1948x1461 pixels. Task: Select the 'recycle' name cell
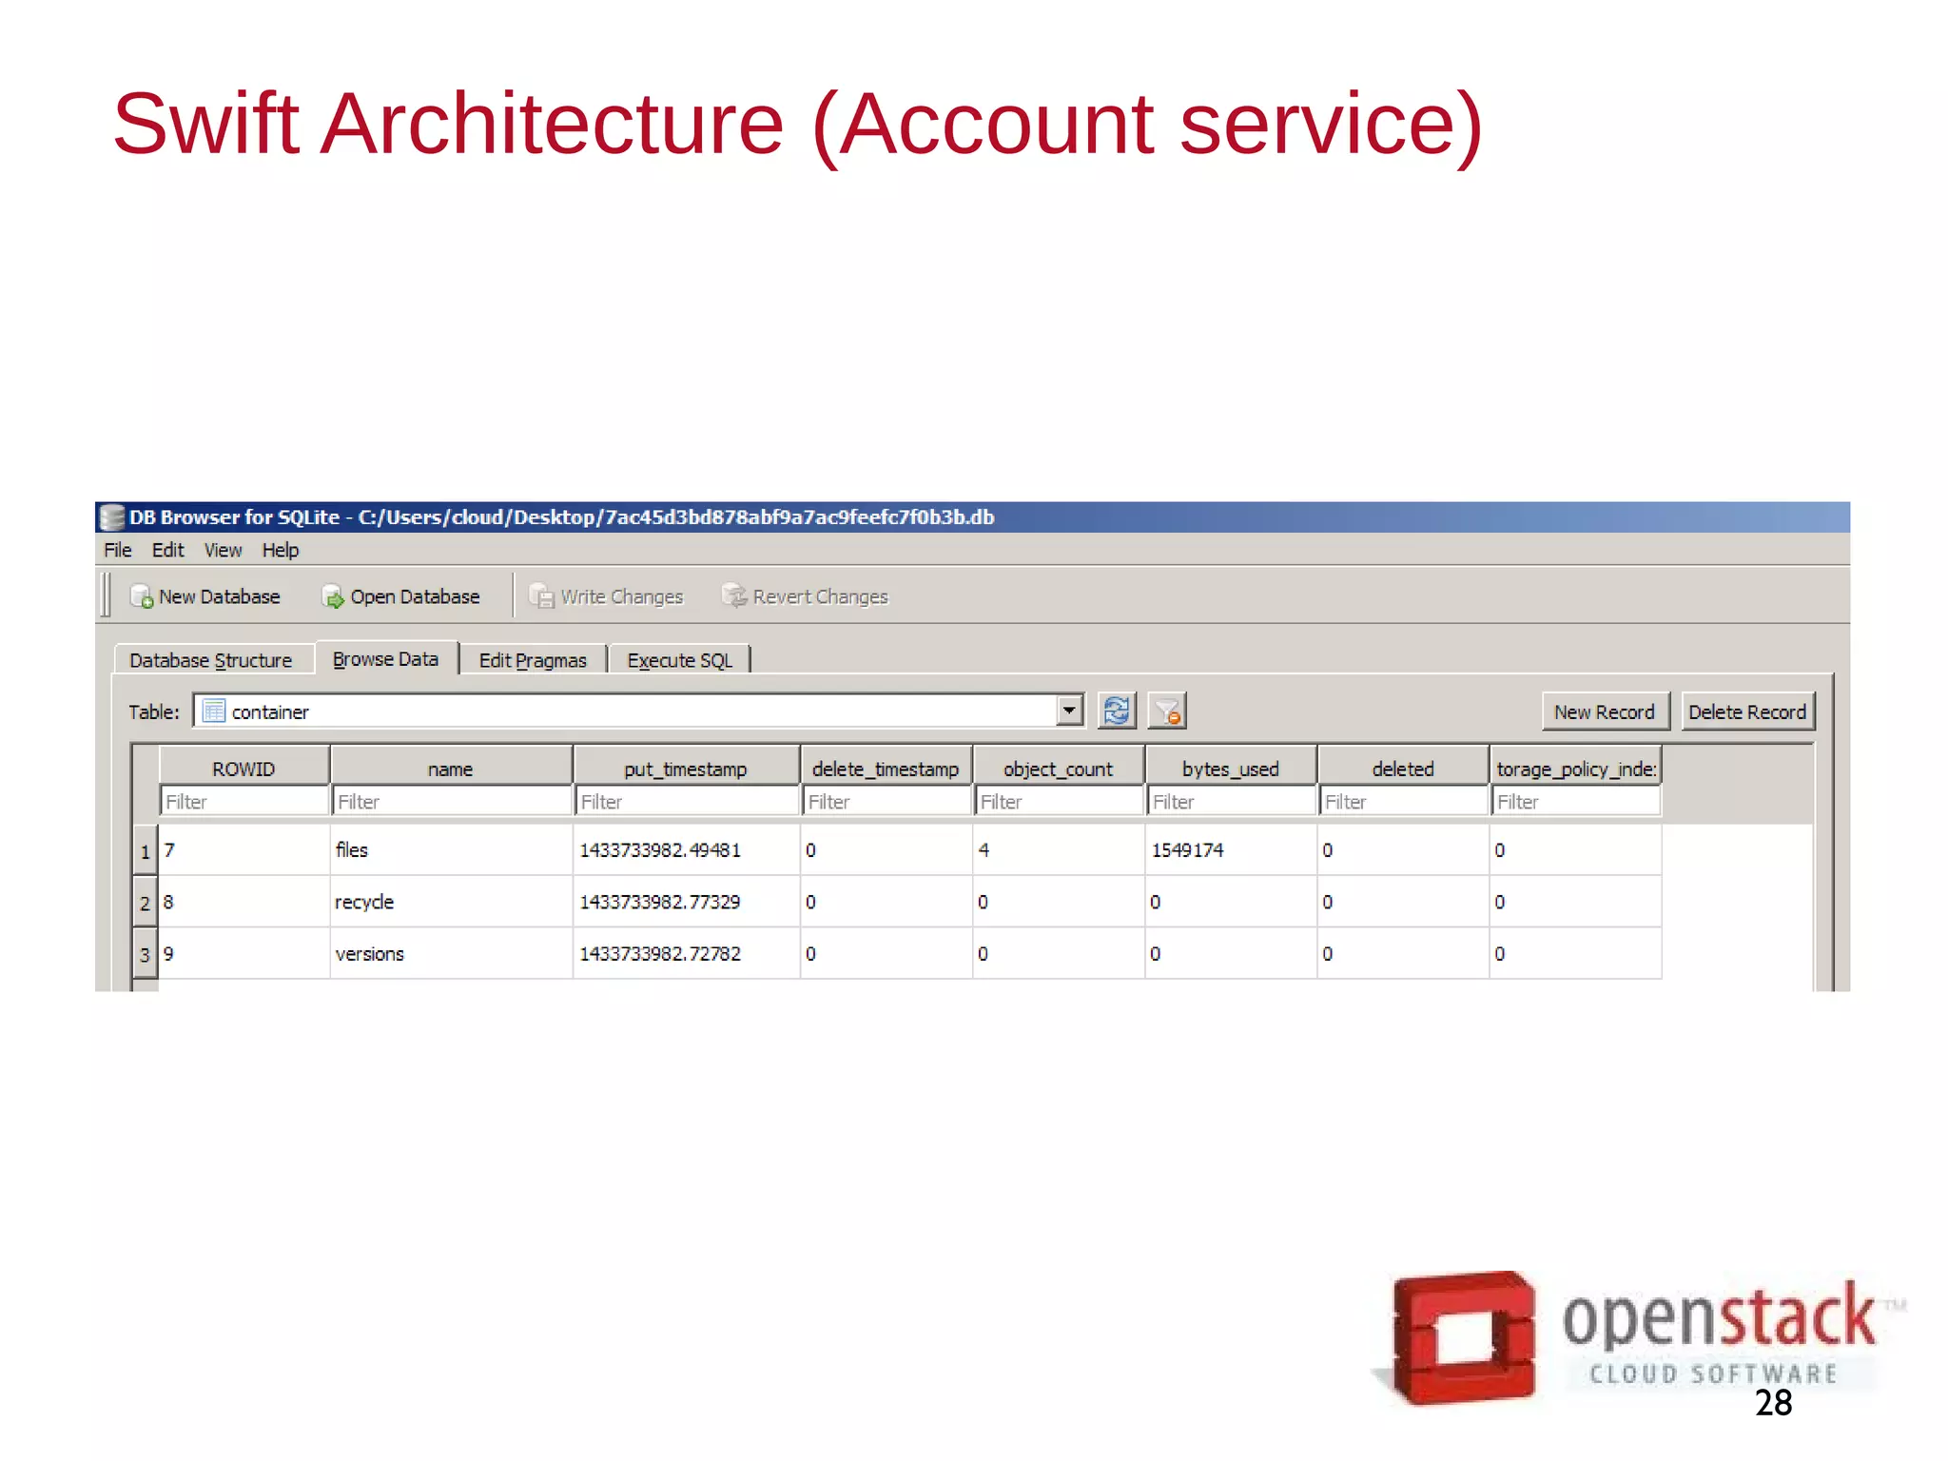[451, 901]
